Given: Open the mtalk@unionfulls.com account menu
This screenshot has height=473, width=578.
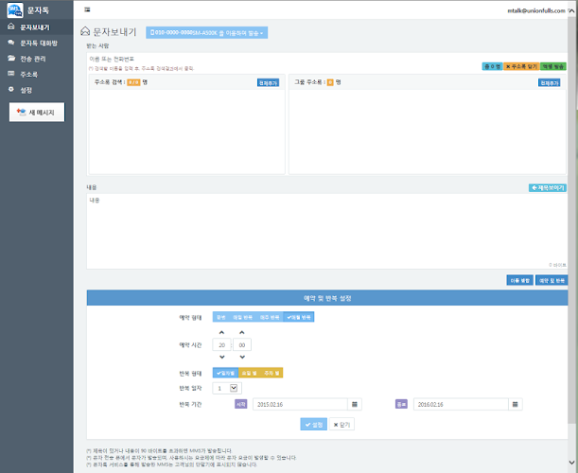Looking at the screenshot, I should (x=536, y=10).
